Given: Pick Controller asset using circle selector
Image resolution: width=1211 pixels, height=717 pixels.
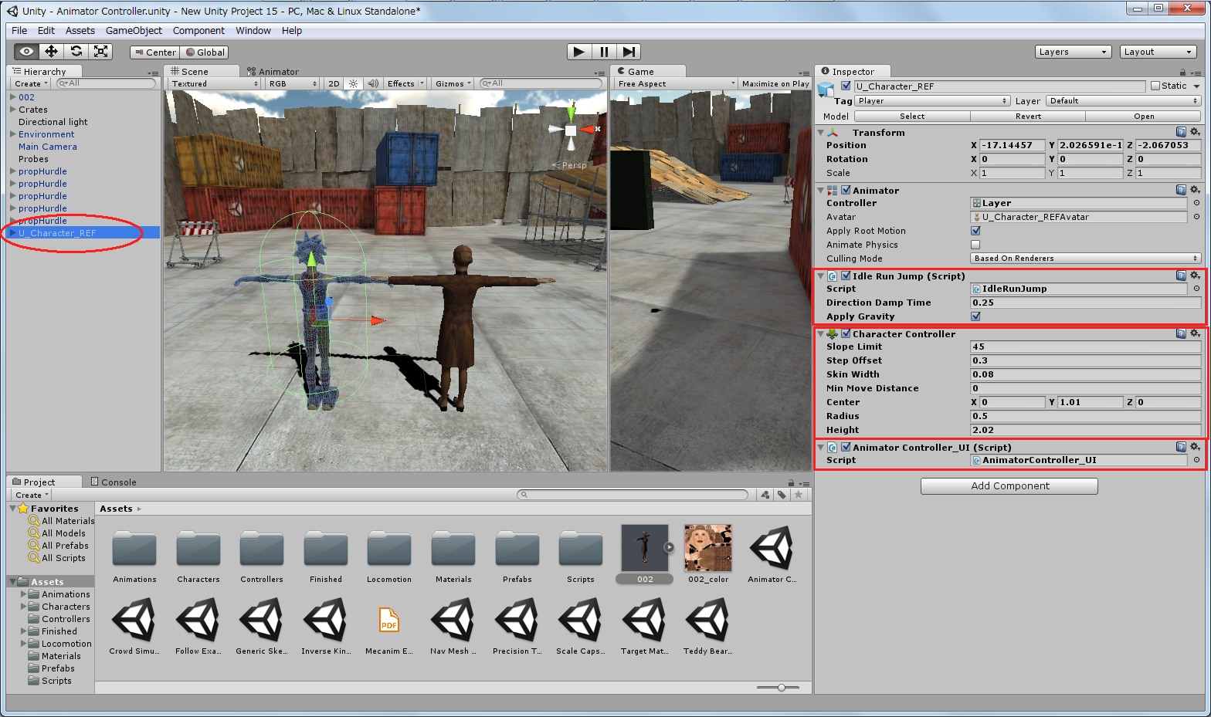Looking at the screenshot, I should coord(1196,203).
